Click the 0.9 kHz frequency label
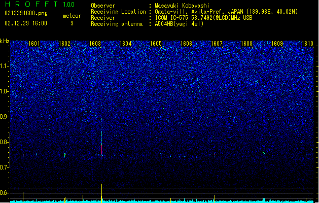 [x=5, y=117]
